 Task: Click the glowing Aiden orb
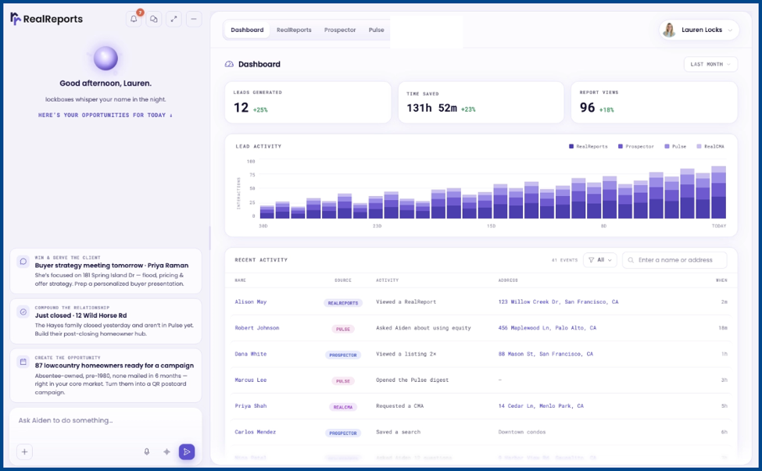(106, 59)
